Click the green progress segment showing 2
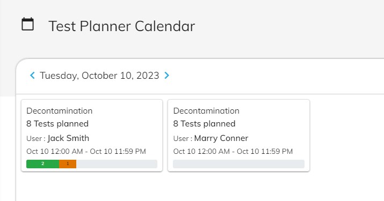 point(42,164)
